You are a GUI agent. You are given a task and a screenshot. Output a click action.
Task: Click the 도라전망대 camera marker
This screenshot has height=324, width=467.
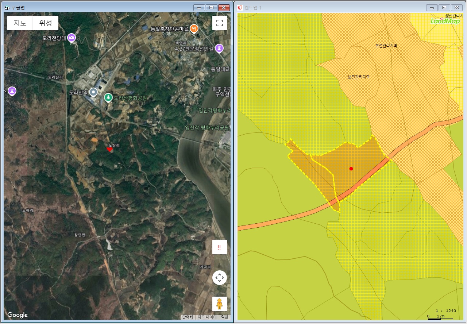pos(72,38)
